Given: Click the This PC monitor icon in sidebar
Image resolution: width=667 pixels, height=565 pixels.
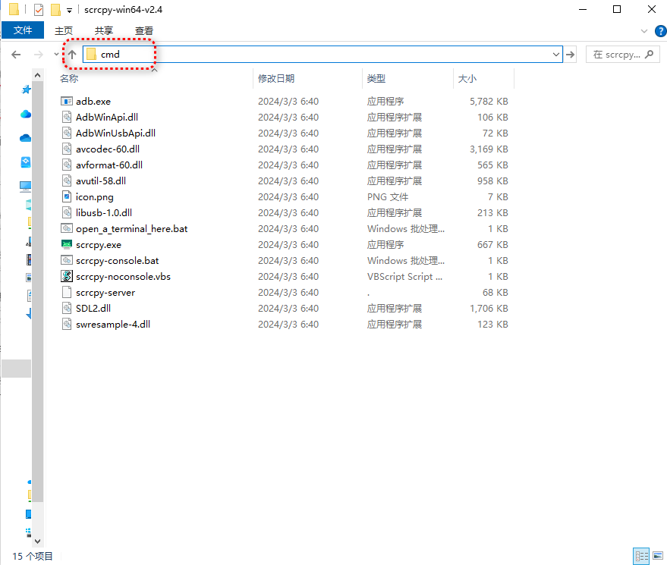Looking at the screenshot, I should pyautogui.click(x=26, y=186).
